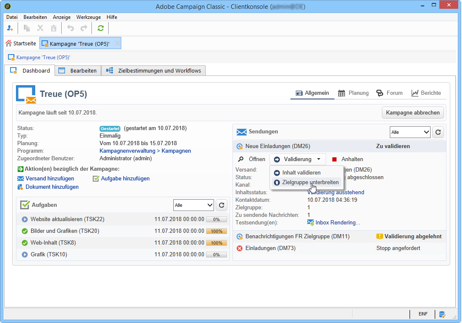Click the refresh button beside Sendungen filter
Screen dimensions: 462x323
[x=438, y=132]
